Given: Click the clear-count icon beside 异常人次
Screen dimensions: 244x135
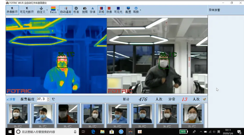Looking at the screenshot, I should [x=204, y=99].
